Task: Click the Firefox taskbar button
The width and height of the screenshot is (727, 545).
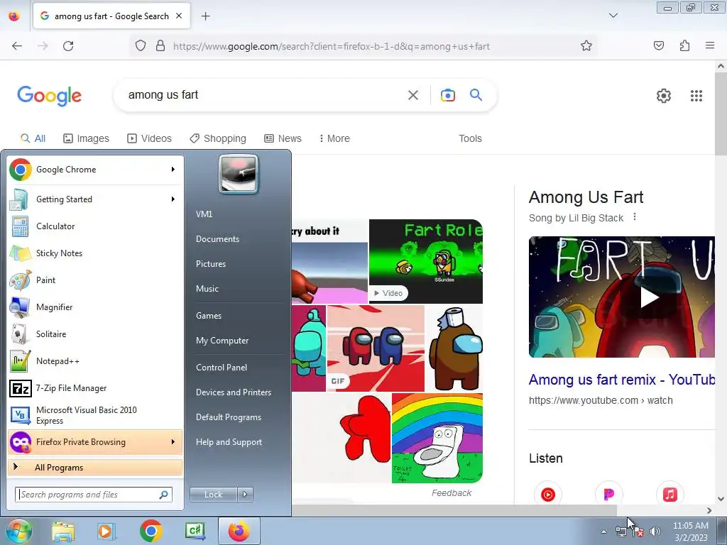Action: 239,531
